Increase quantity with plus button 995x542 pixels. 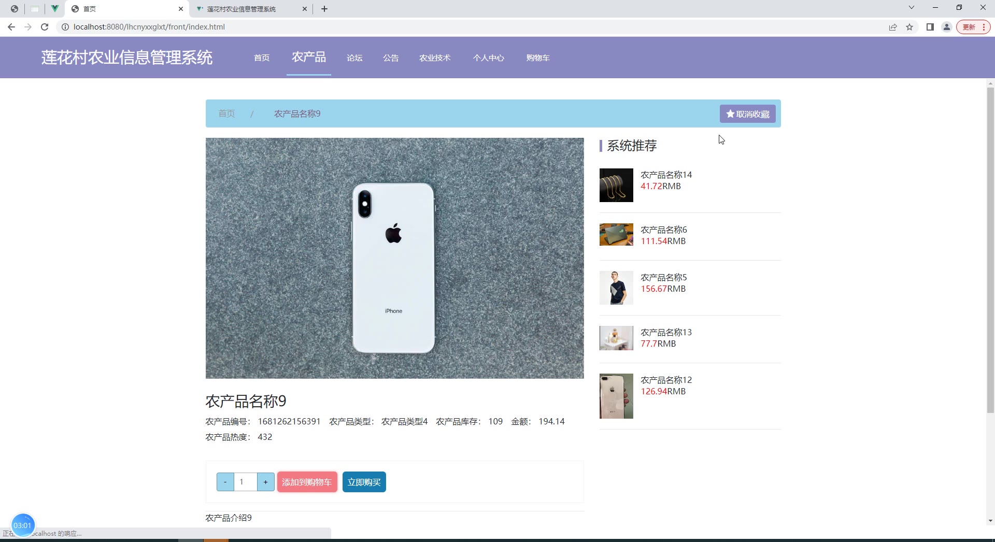pos(266,482)
